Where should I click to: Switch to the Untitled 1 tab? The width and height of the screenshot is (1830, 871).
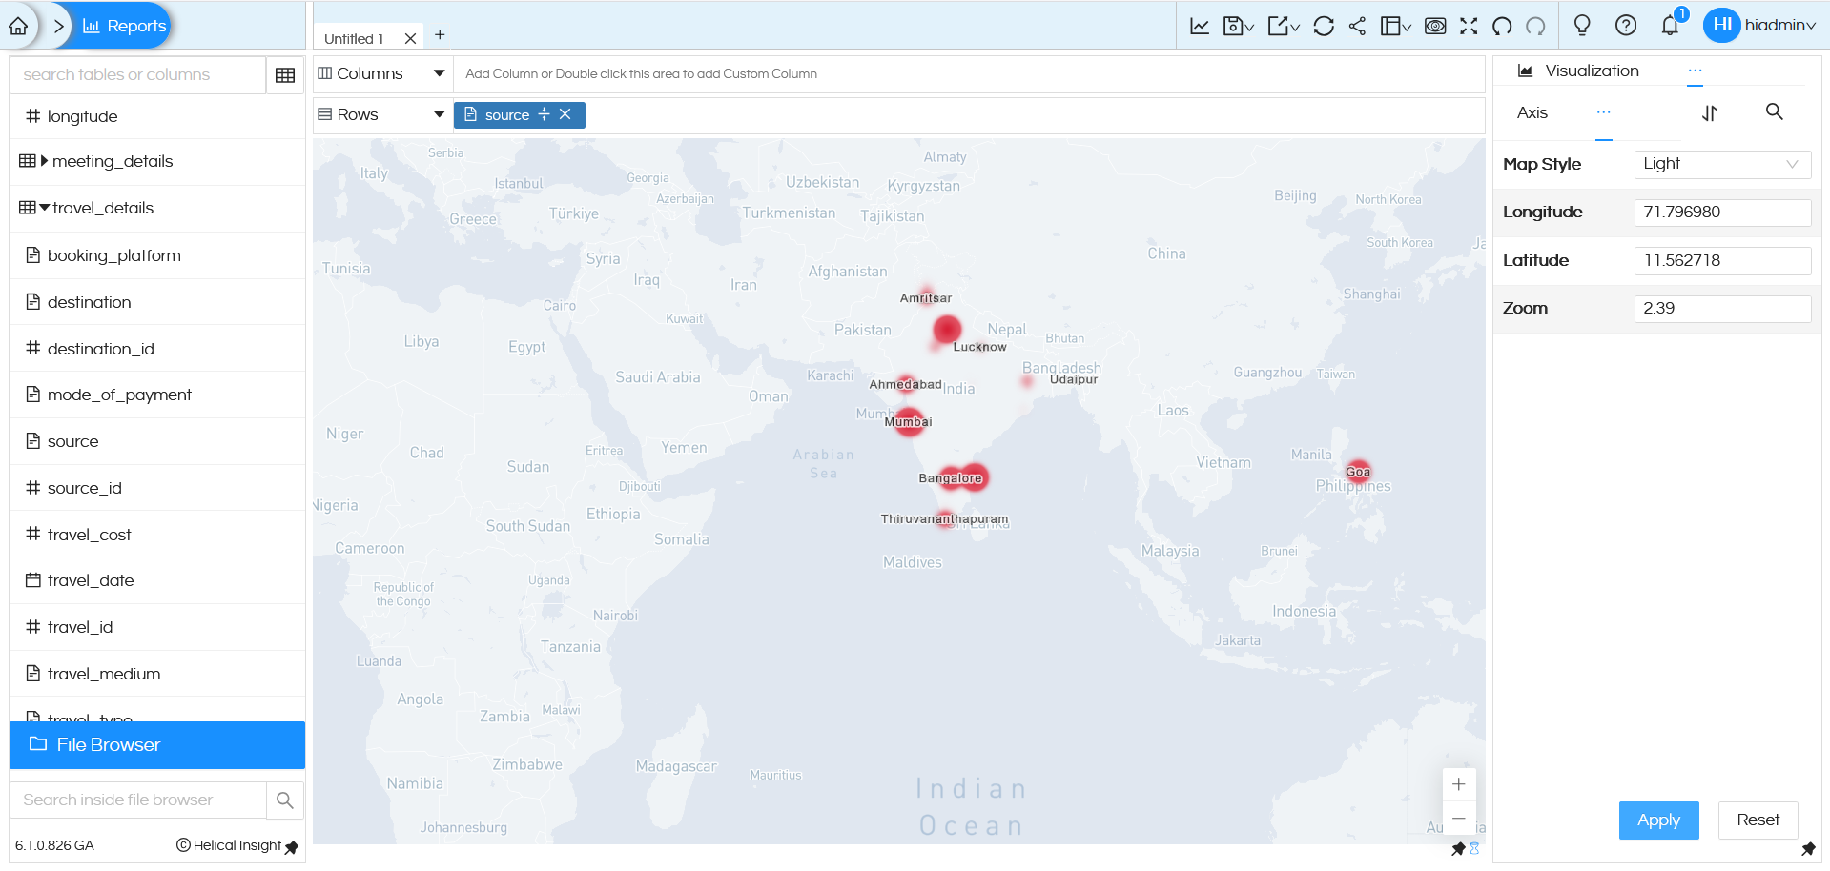pos(354,38)
